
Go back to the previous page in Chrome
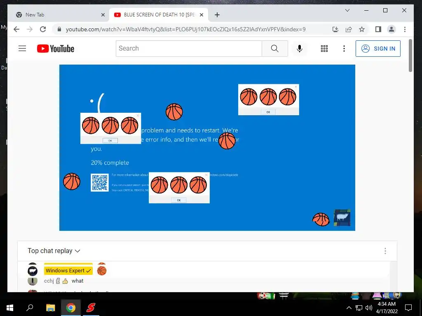click(16, 29)
